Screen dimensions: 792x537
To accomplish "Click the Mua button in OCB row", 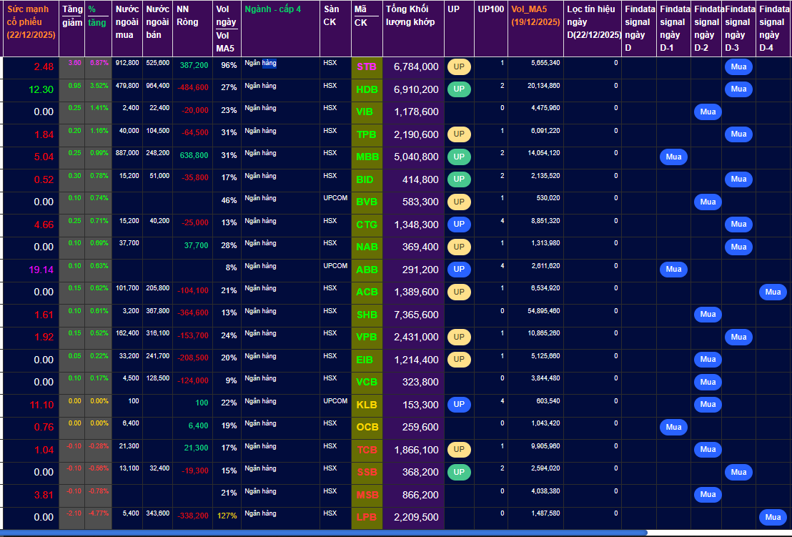I will click(673, 427).
